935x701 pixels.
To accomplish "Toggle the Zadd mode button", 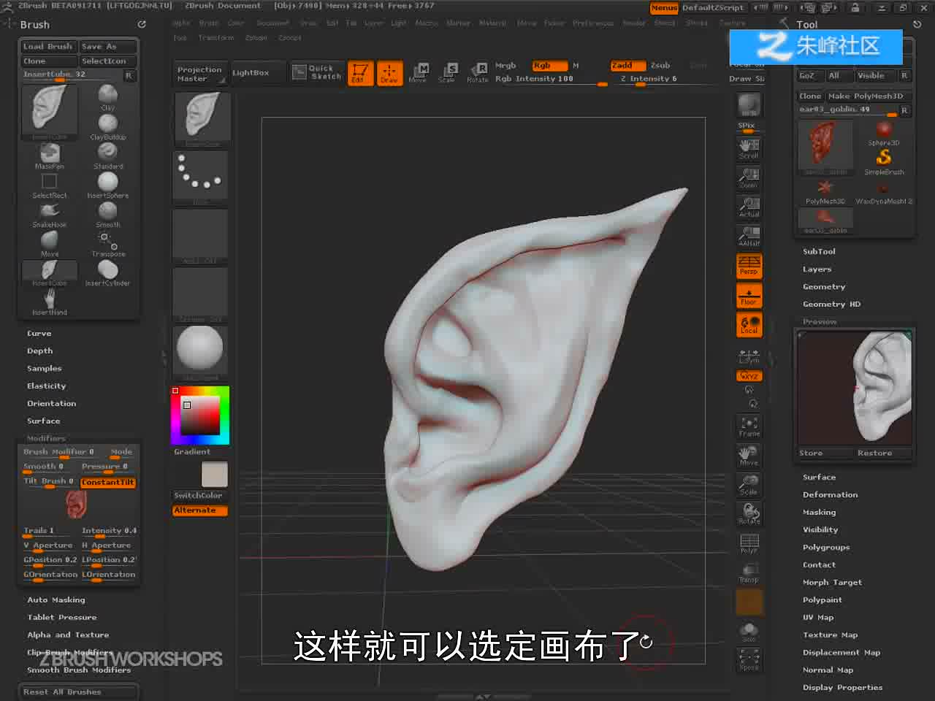I will (628, 66).
